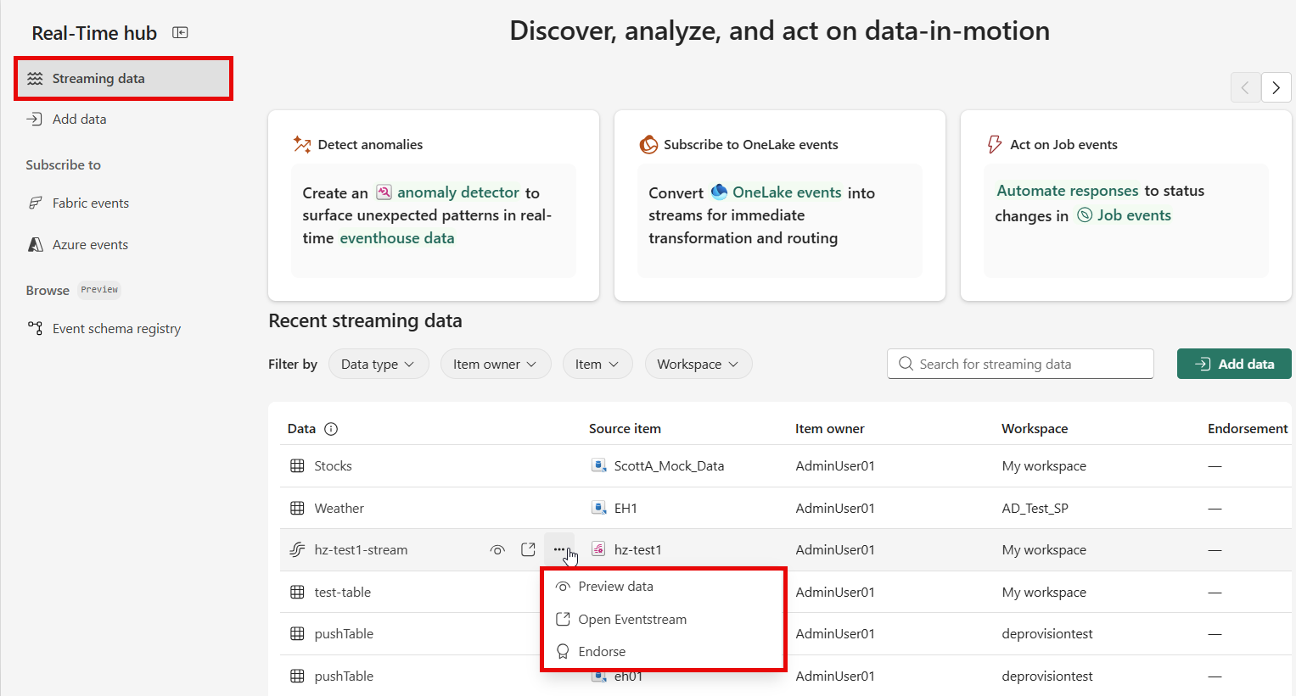The width and height of the screenshot is (1296, 696).
Task: Click the hz-test1 eventstream source icon
Action: (598, 549)
